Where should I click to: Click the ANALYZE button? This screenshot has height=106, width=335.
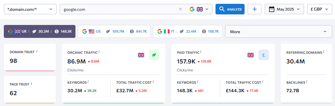[230, 9]
